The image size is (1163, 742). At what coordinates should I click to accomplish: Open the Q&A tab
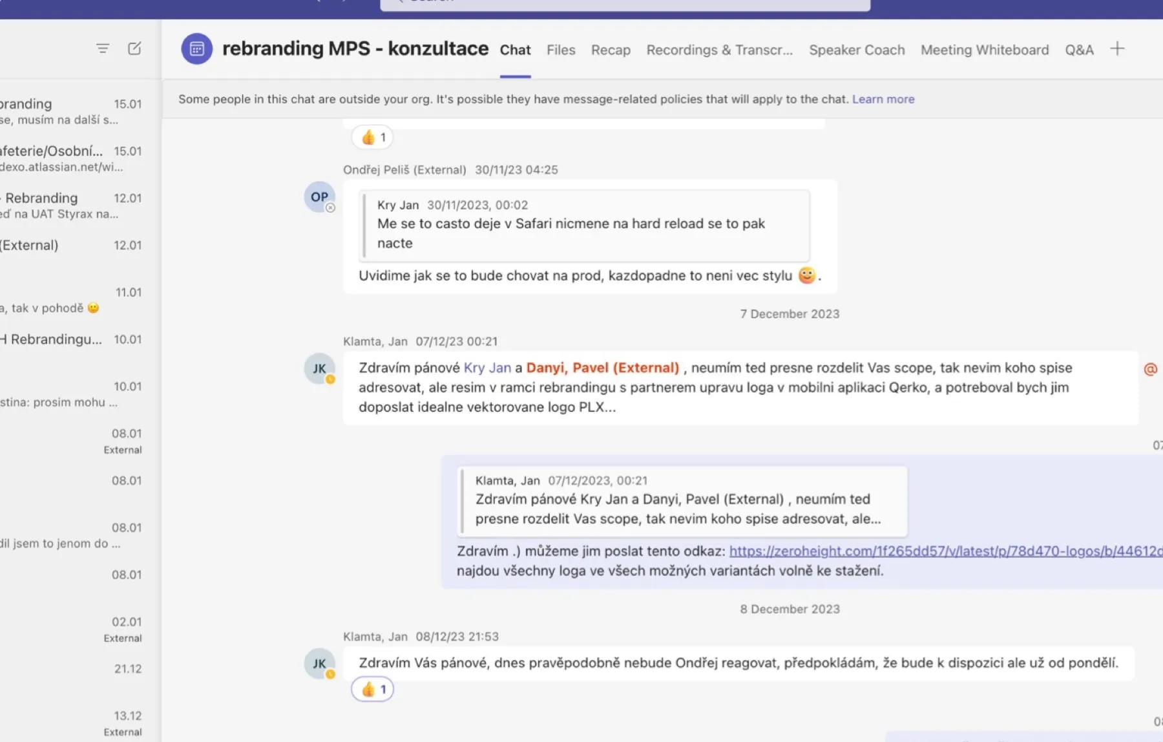pyautogui.click(x=1079, y=50)
